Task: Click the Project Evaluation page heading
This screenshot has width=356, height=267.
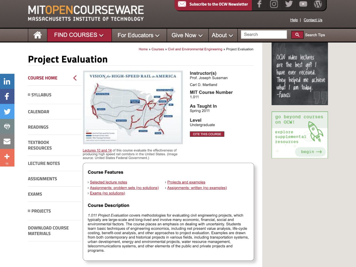Action: pos(68,59)
